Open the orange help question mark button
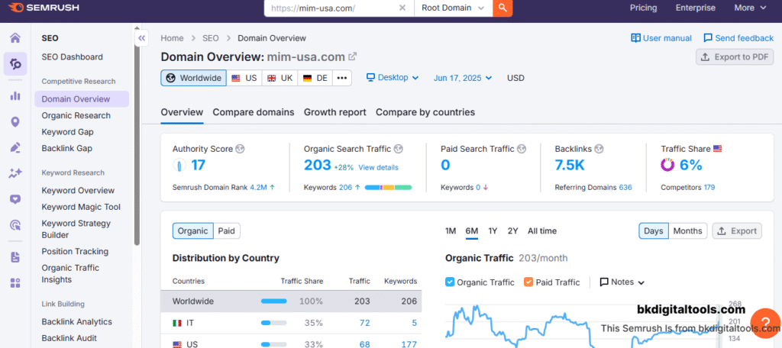 click(764, 324)
